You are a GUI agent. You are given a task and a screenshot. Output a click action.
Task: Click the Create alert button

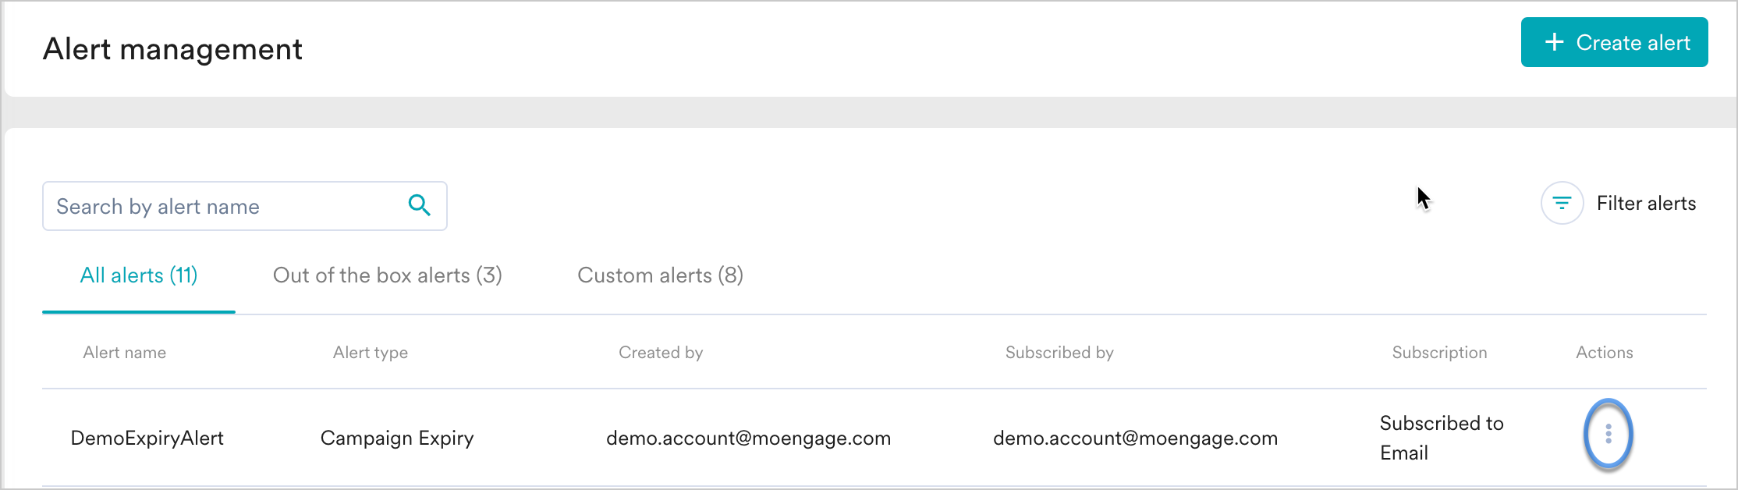(x=1615, y=42)
